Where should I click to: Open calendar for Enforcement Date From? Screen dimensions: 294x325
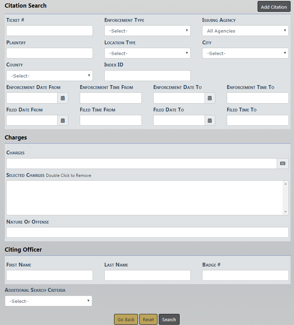coord(63,98)
